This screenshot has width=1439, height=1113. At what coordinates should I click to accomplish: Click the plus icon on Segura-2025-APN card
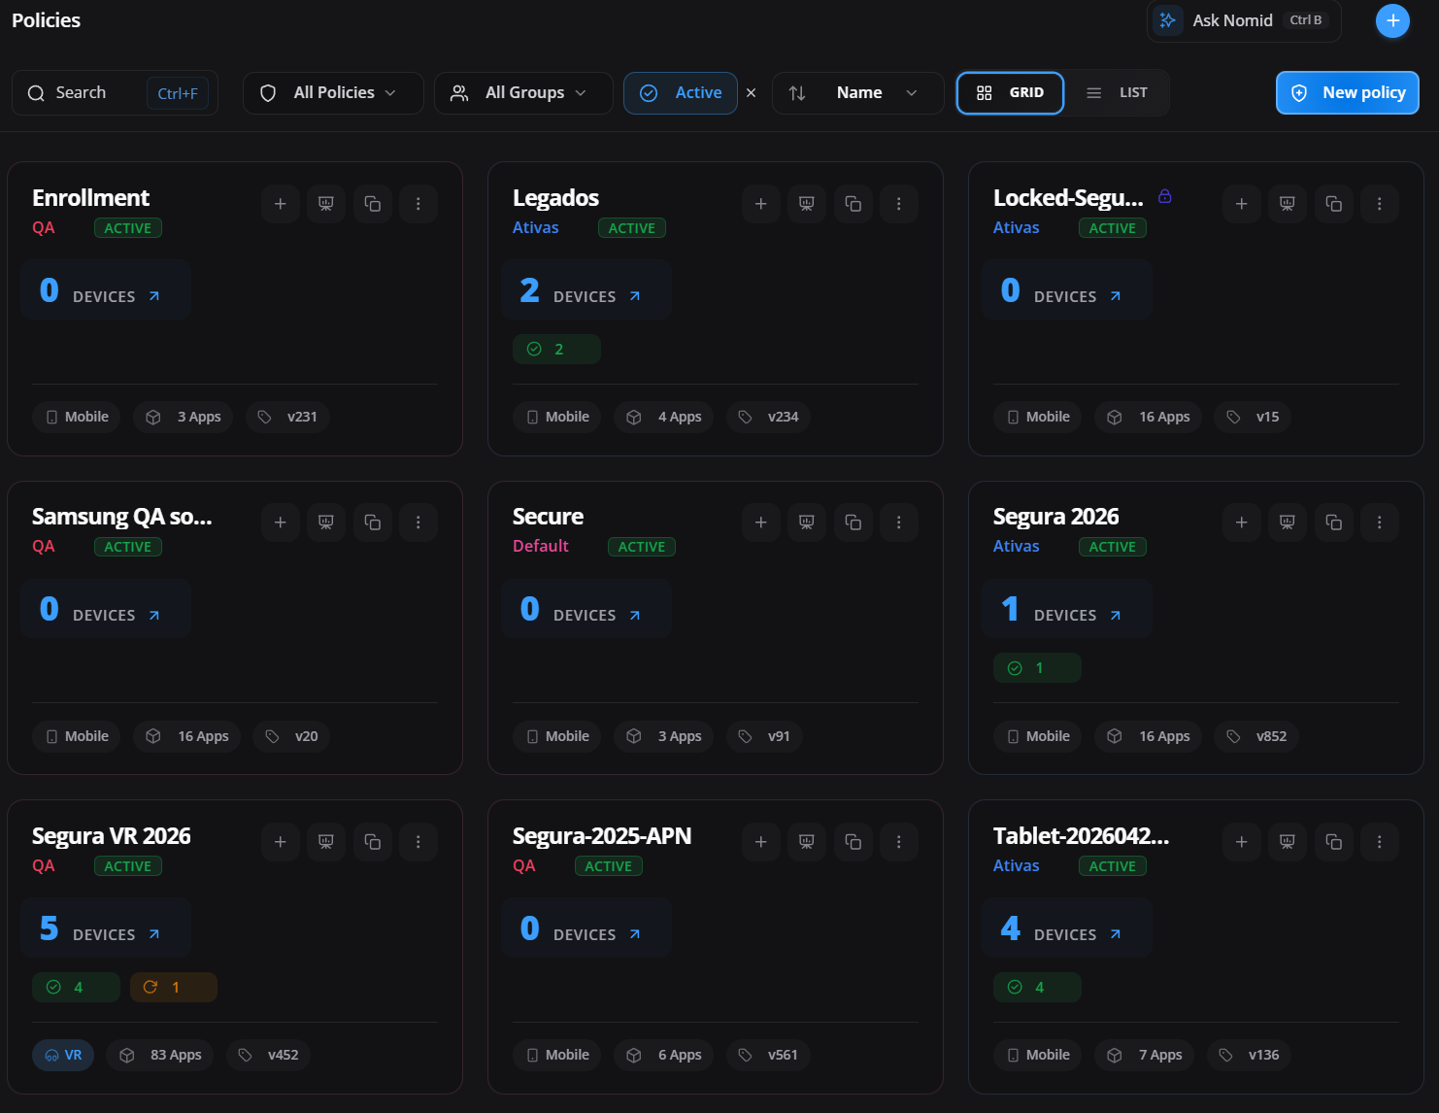761,842
